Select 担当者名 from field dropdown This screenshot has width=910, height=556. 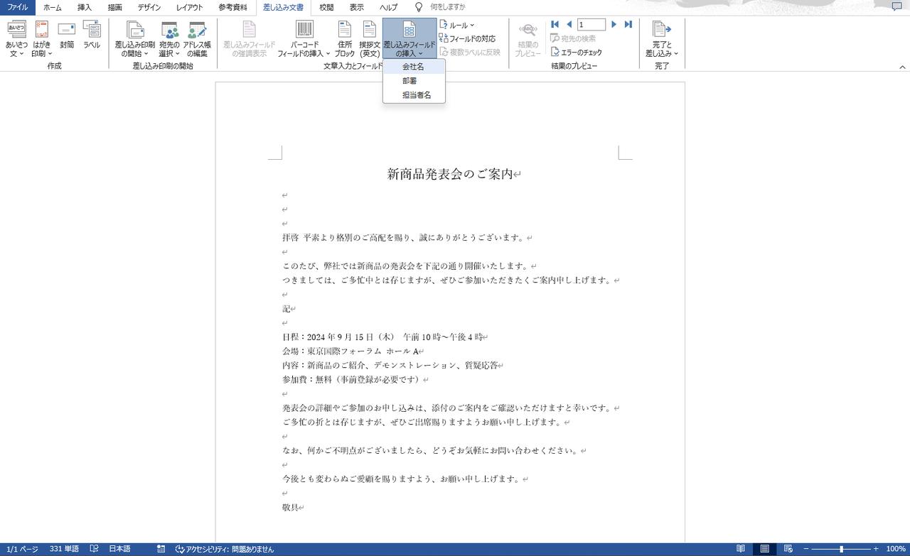pos(414,95)
